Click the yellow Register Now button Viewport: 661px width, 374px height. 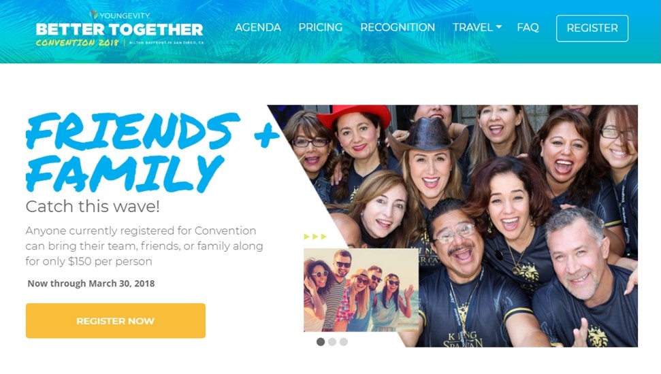pyautogui.click(x=116, y=320)
